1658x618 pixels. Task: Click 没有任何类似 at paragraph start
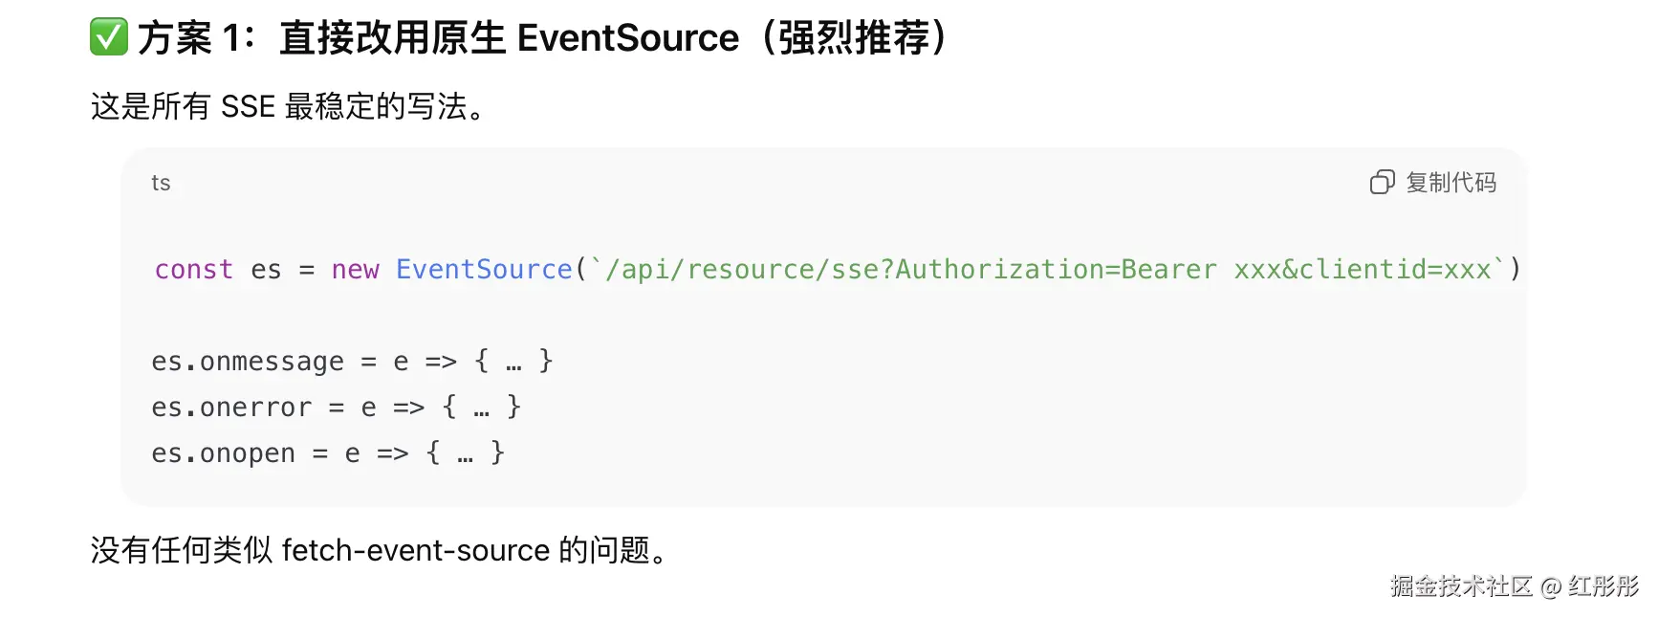tap(182, 550)
